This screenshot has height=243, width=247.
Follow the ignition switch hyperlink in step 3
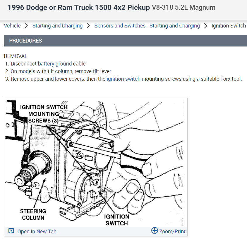pyautogui.click(x=123, y=79)
